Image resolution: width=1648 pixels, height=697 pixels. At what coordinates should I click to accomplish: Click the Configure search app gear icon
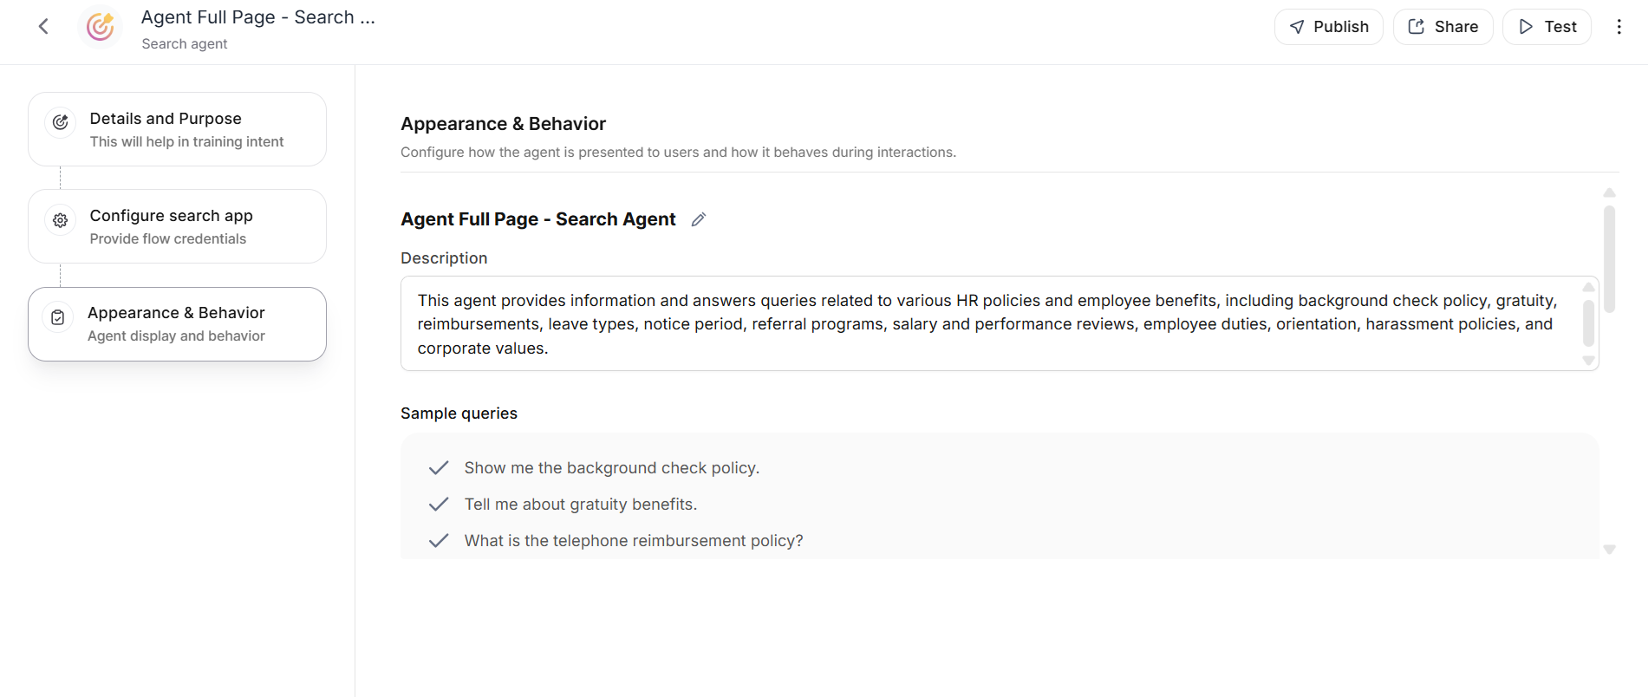(x=61, y=220)
